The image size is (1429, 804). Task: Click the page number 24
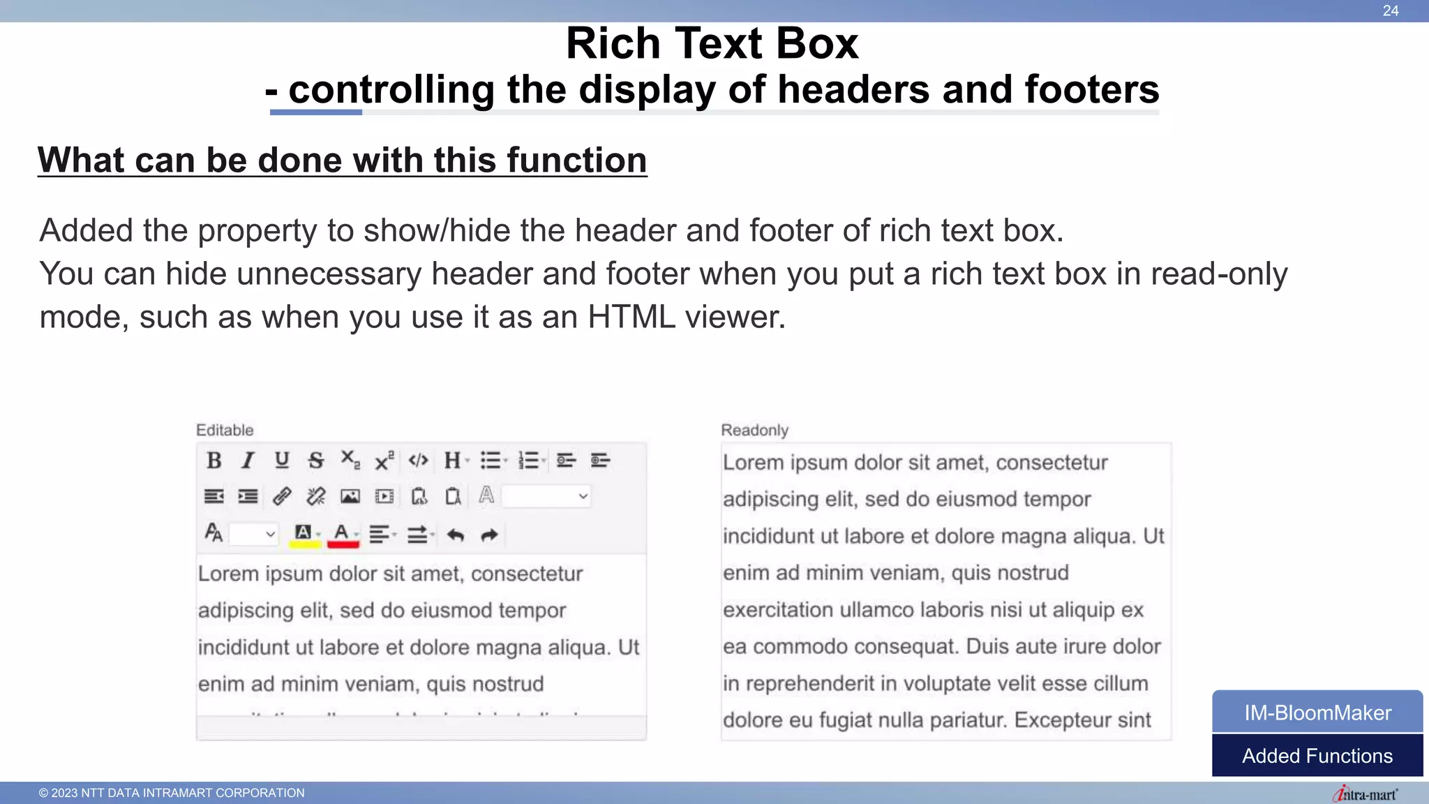[1391, 10]
